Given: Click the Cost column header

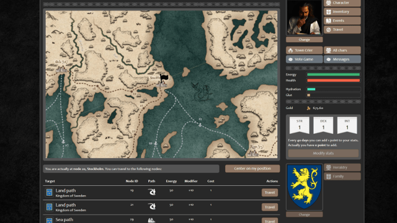Looking at the screenshot, I should (211, 181).
